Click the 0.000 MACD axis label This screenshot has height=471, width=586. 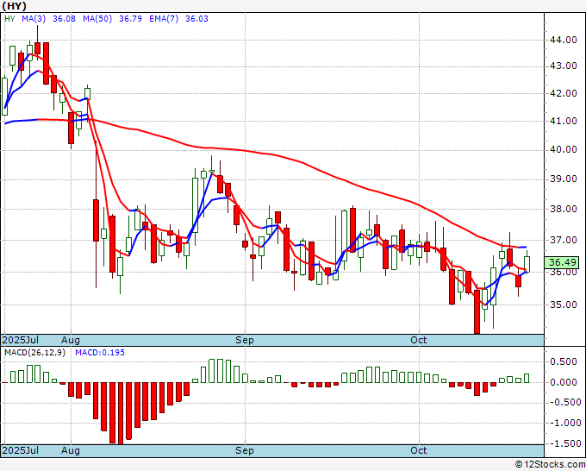point(564,382)
